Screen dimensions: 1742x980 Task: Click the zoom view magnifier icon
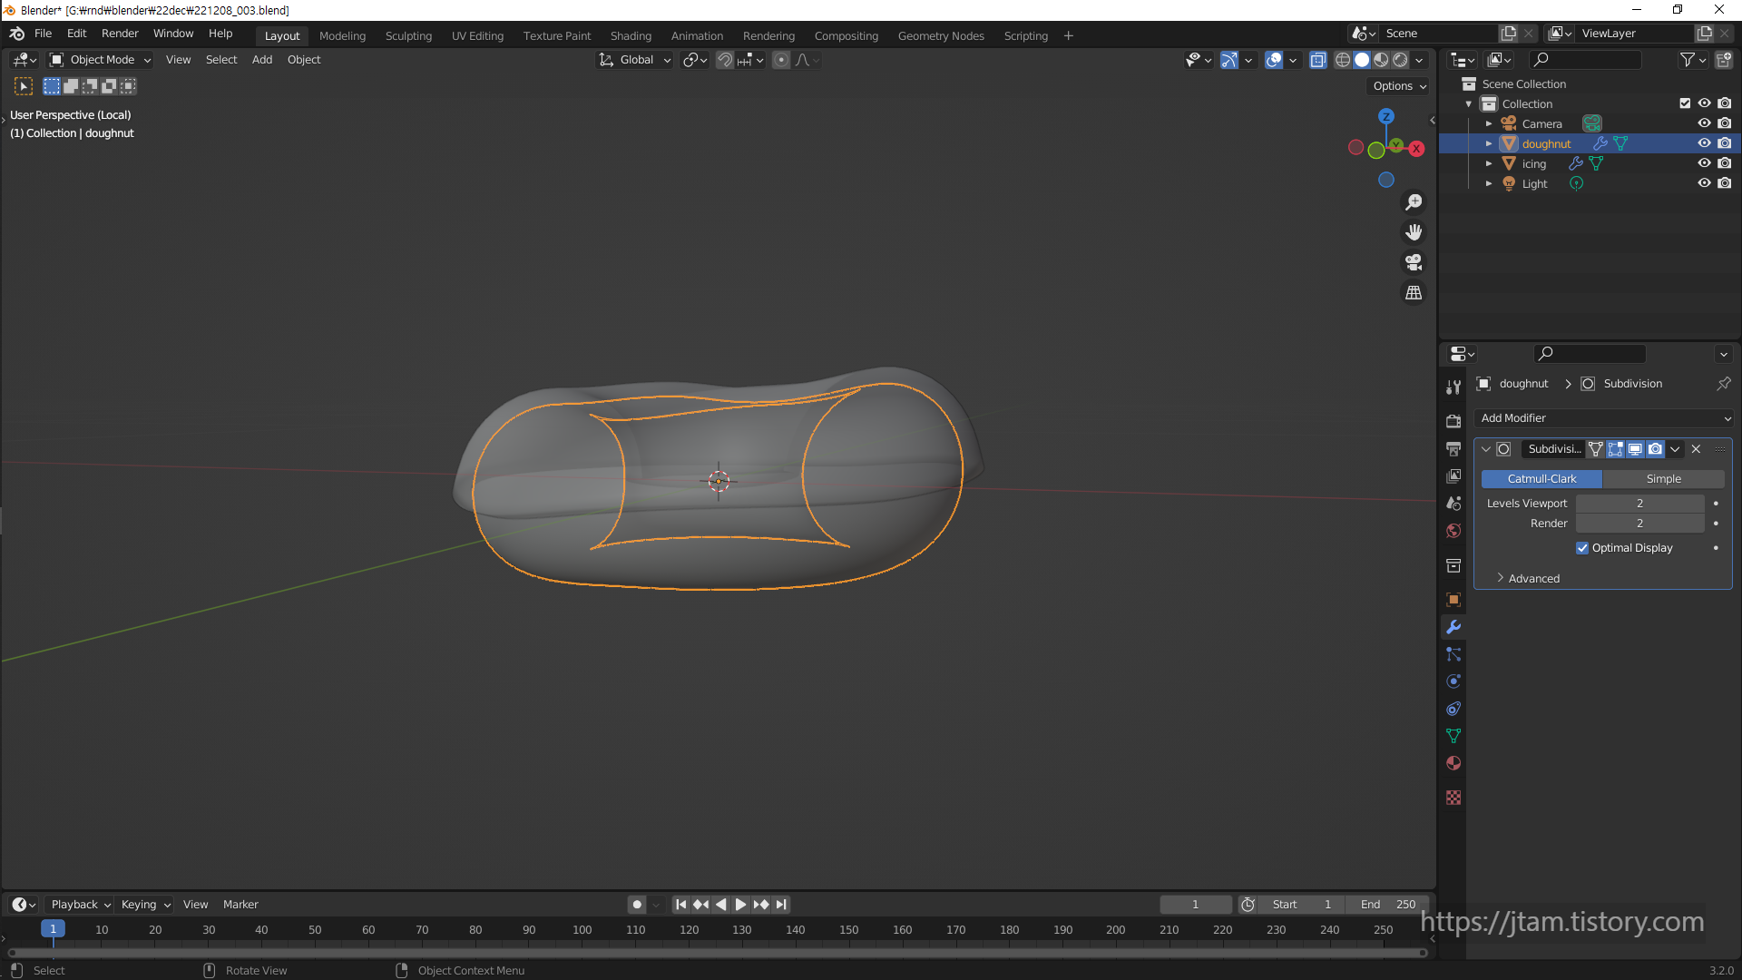pyautogui.click(x=1414, y=202)
